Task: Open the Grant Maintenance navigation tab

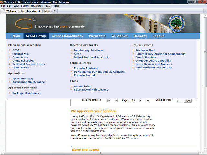Action: (67, 36)
